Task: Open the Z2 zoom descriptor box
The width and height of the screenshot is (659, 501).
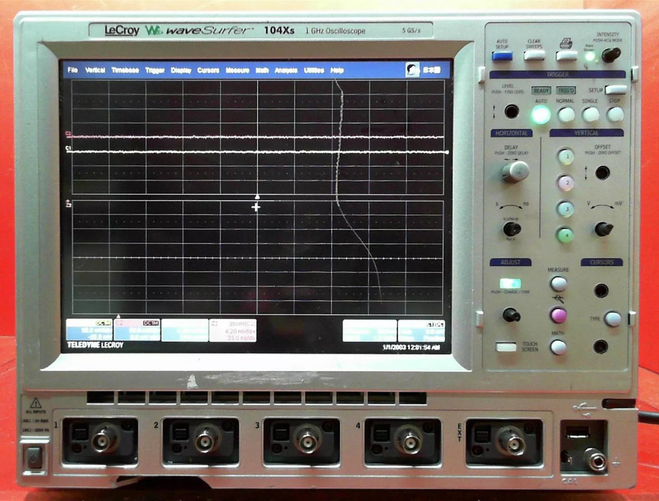Action: click(233, 331)
